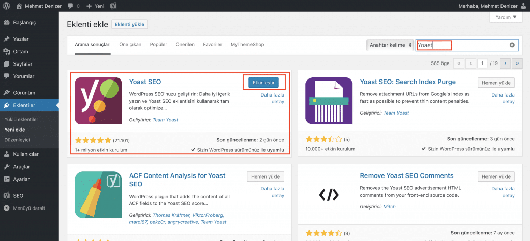Switch to Arama sonuçları tab
This screenshot has height=241, width=530.
[x=93, y=45]
